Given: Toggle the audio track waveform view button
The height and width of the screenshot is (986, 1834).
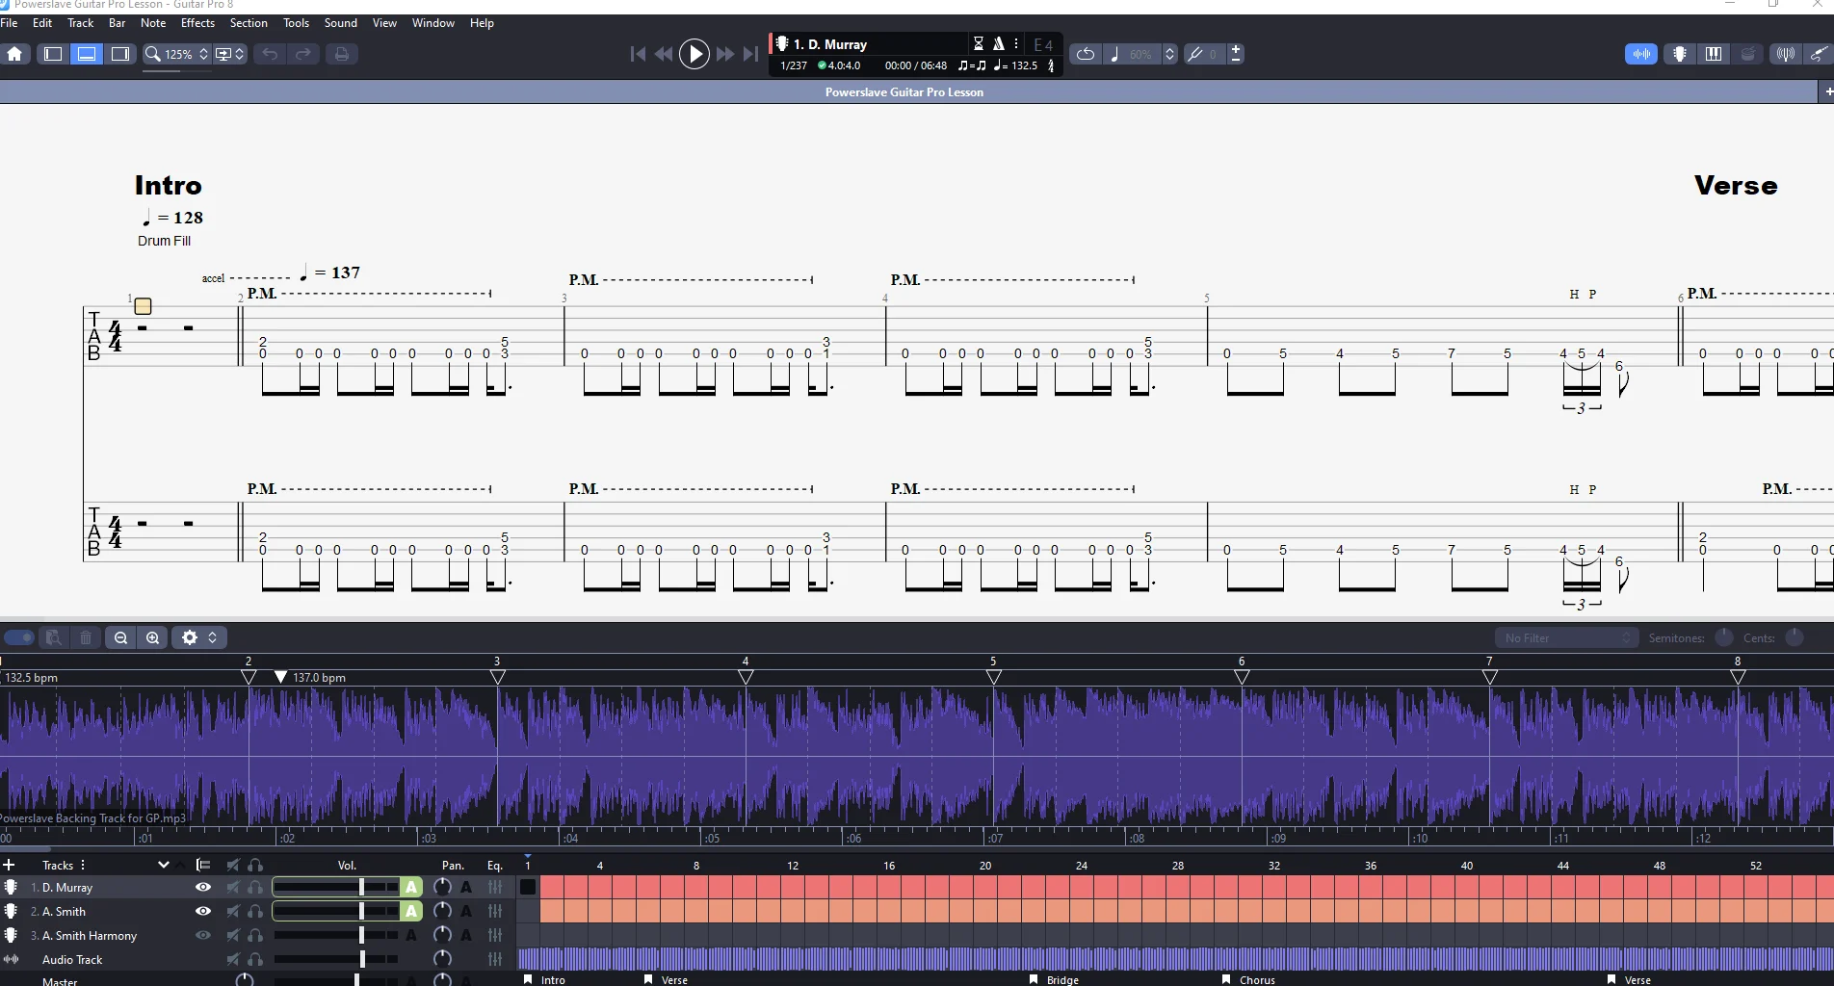Looking at the screenshot, I should tap(1641, 54).
